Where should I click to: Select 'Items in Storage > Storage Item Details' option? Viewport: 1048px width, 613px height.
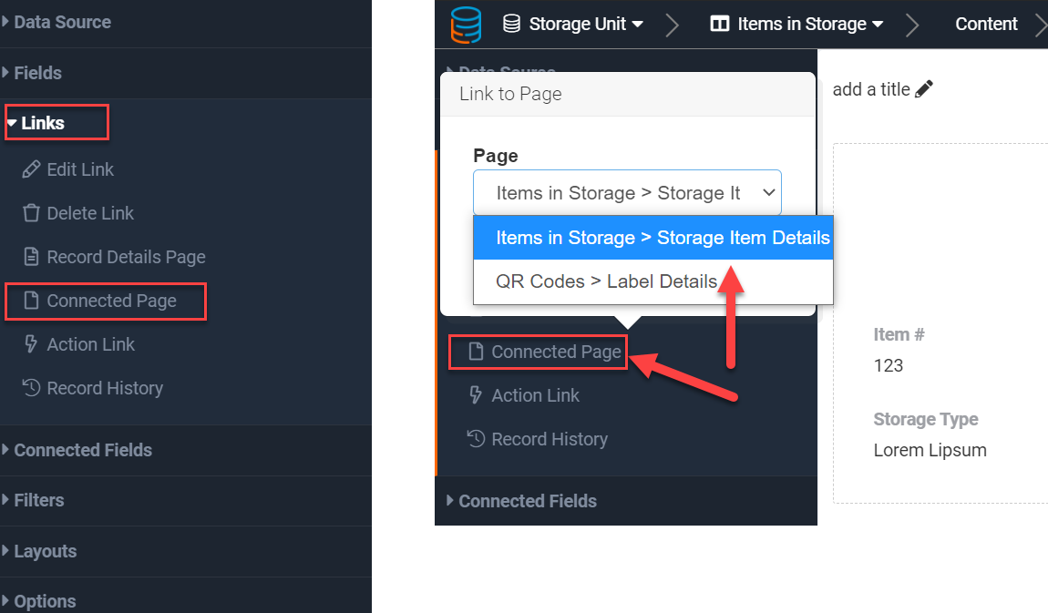click(652, 238)
